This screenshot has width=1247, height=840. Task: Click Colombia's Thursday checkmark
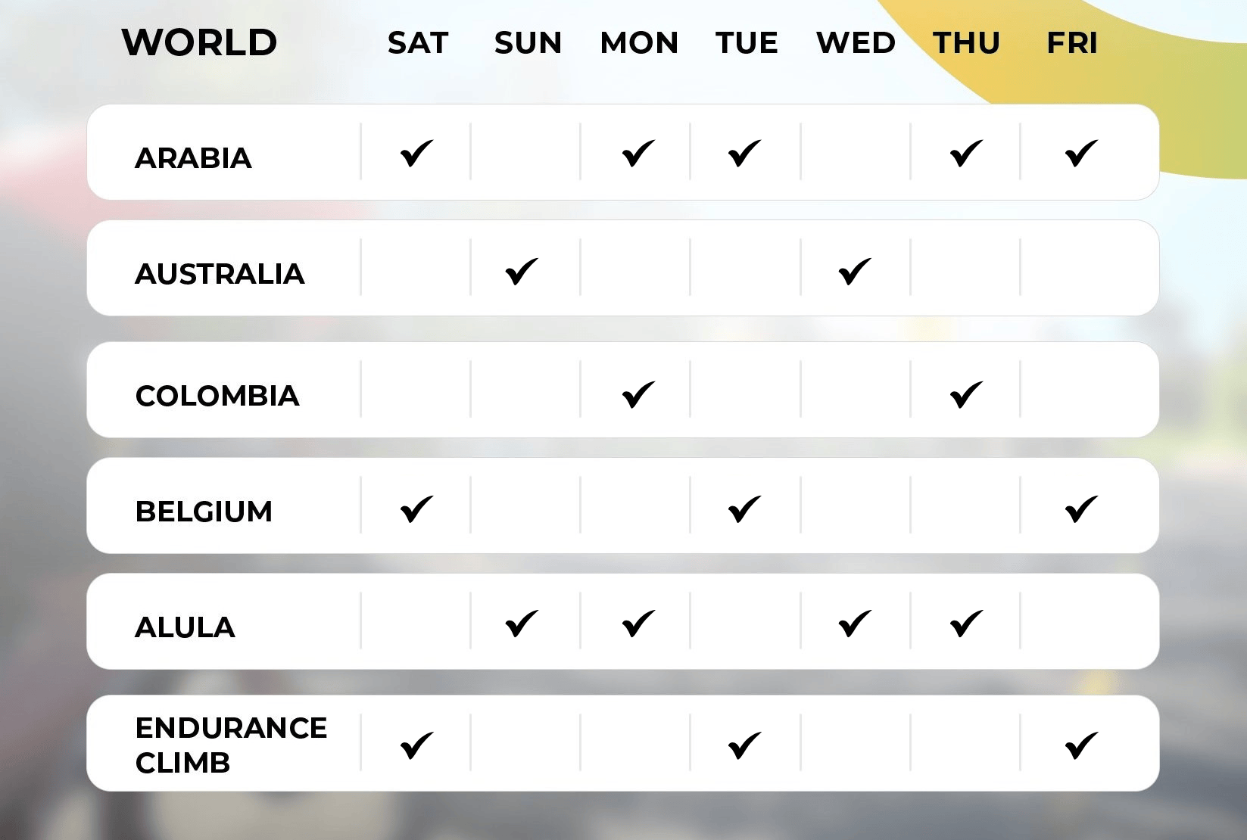966,394
